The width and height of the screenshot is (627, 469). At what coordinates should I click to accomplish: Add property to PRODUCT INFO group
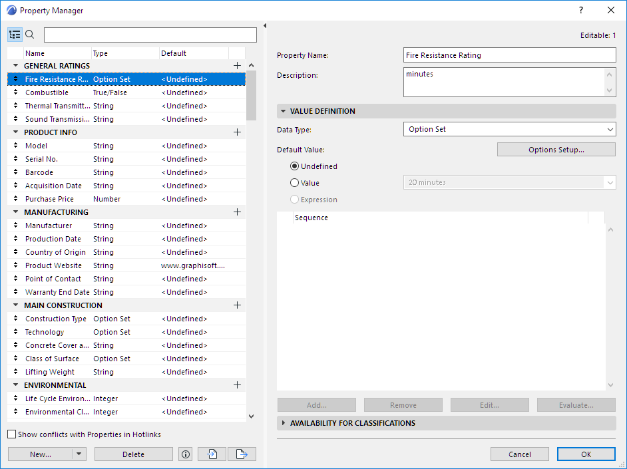tap(237, 132)
